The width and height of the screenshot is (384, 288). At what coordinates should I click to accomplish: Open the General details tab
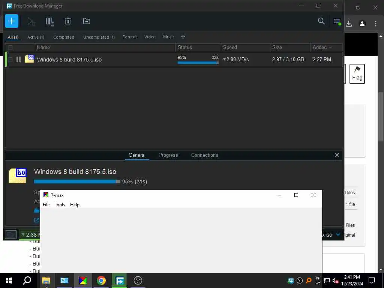coord(137,155)
